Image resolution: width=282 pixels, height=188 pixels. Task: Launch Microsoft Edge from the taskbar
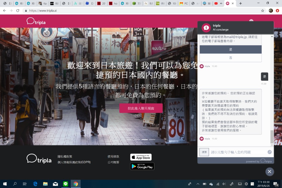coord(35,184)
